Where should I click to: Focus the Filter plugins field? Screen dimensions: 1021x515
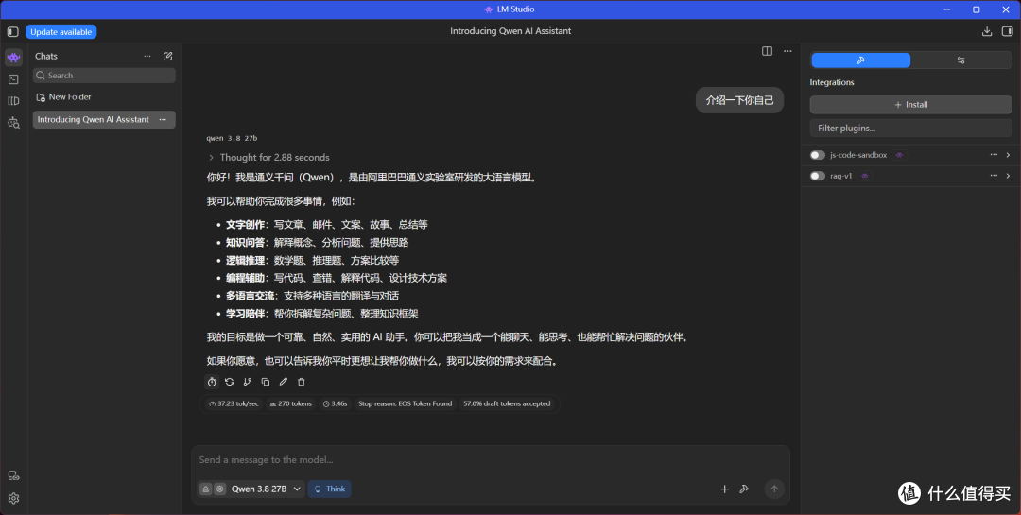tap(911, 129)
